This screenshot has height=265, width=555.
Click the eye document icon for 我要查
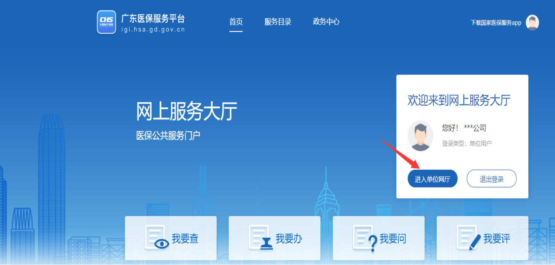pyautogui.click(x=156, y=238)
